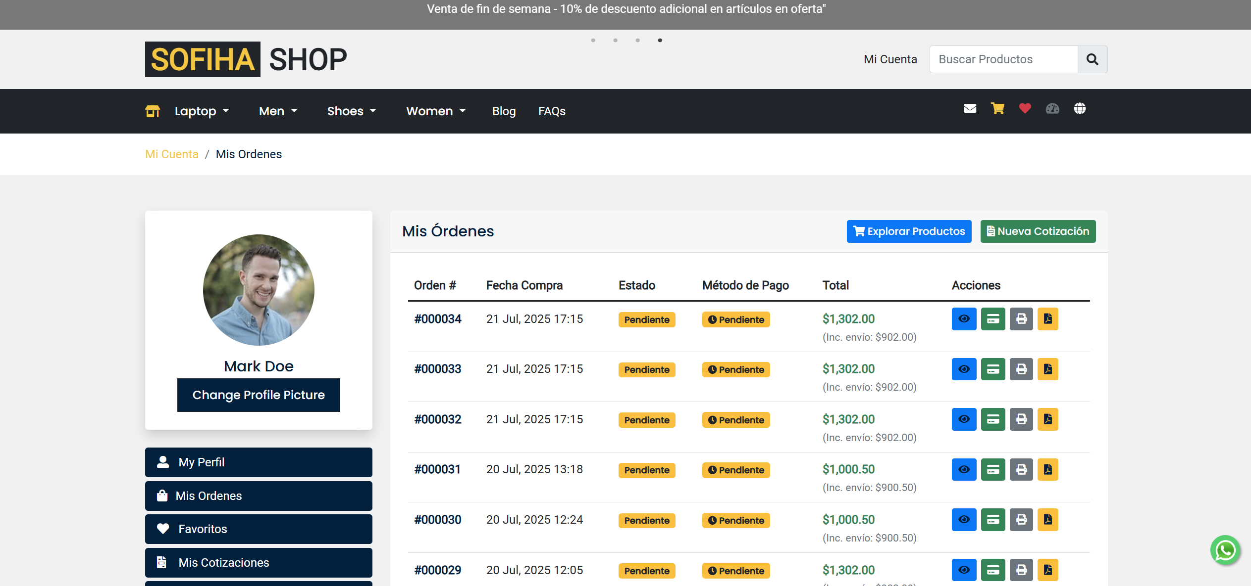View order #000031 details eye icon
This screenshot has height=586, width=1251.
click(x=964, y=469)
